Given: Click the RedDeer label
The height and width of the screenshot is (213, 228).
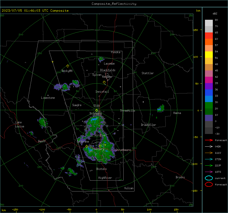Looking at the screenshot, I should (107, 77).
